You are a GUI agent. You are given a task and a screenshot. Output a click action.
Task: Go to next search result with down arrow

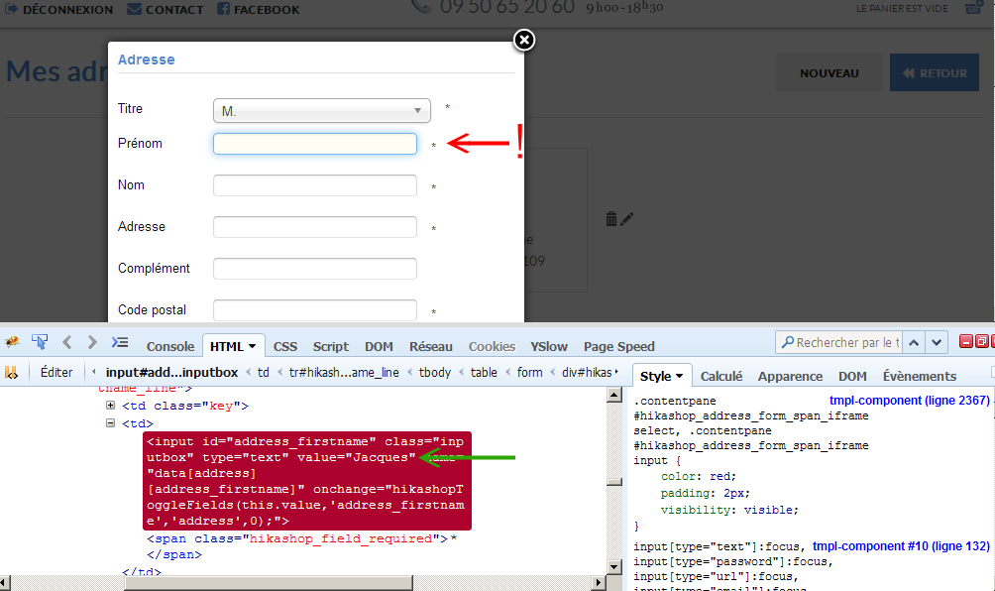pos(937,343)
